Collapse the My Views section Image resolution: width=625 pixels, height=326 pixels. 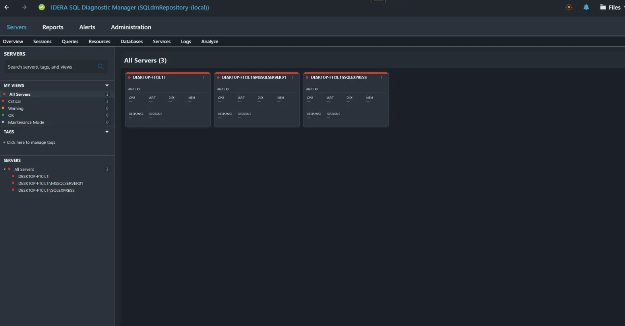pyautogui.click(x=107, y=85)
